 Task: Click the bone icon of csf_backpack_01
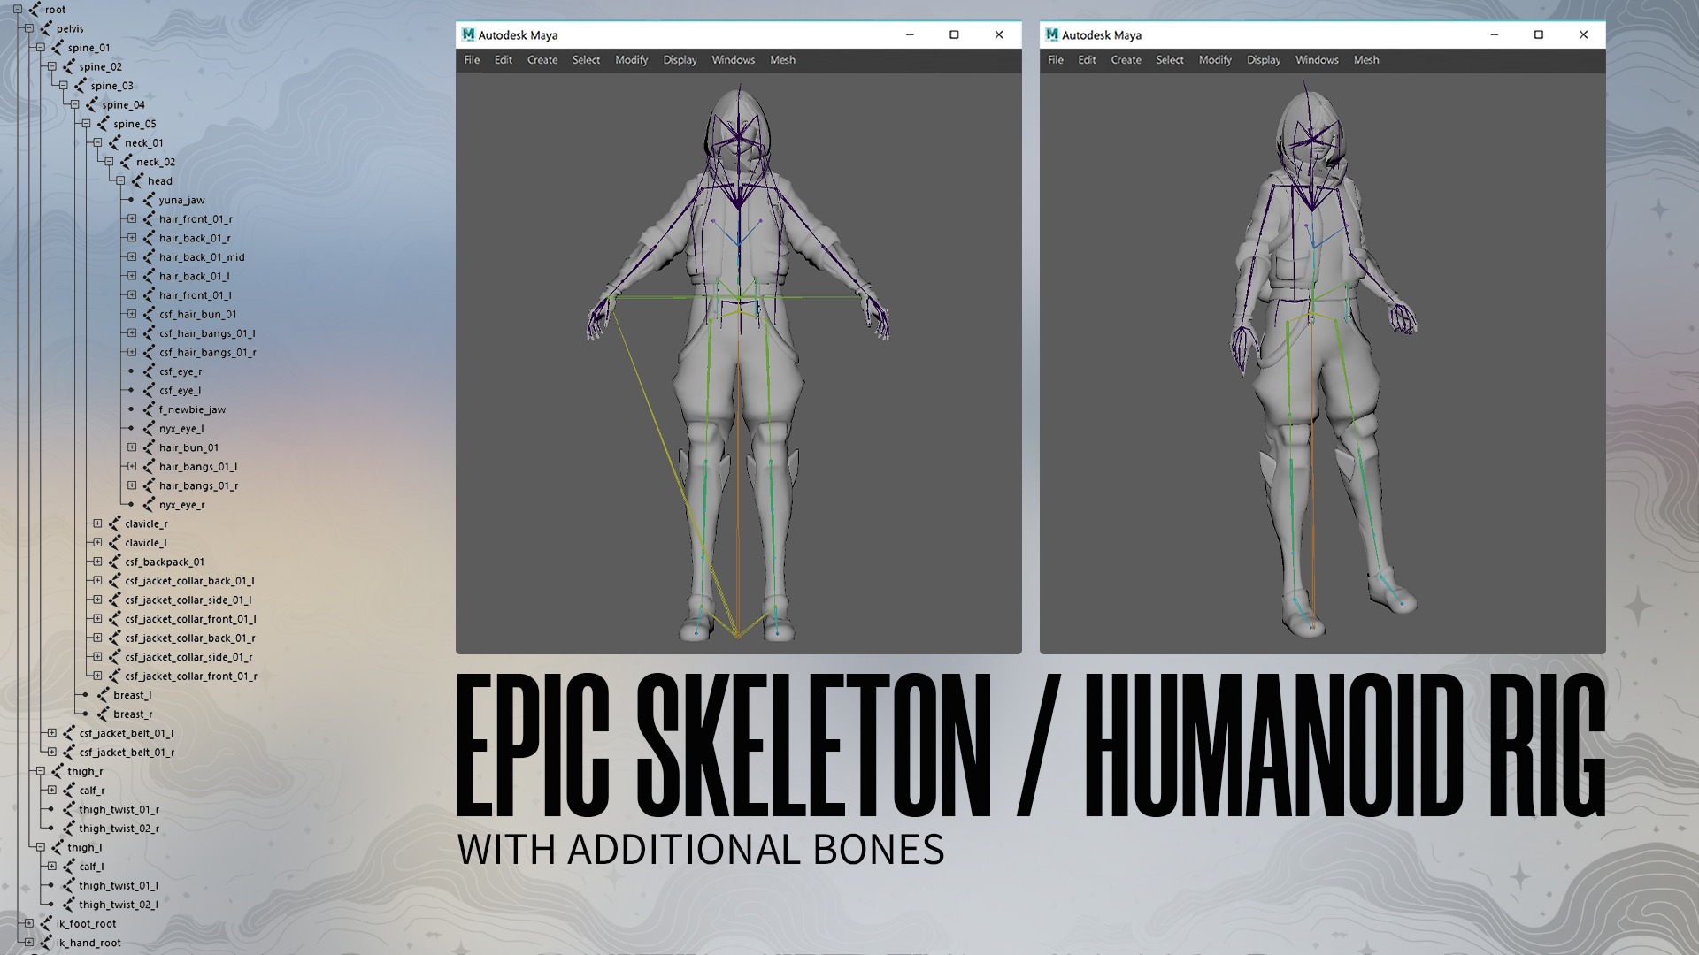[x=114, y=562]
